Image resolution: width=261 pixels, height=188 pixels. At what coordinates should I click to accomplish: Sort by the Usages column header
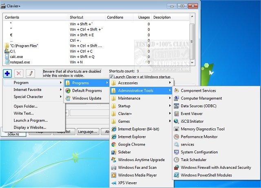point(142,17)
